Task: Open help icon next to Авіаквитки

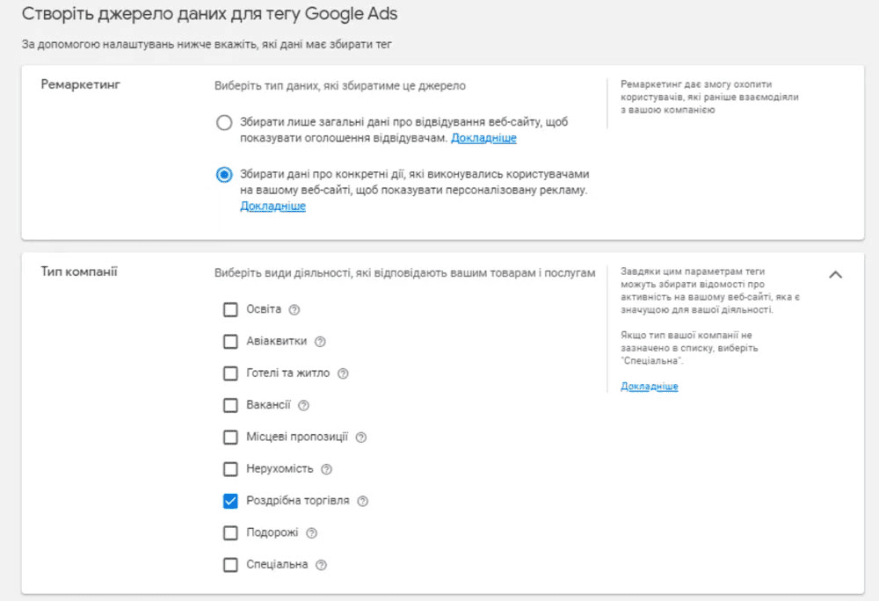Action: click(x=320, y=342)
